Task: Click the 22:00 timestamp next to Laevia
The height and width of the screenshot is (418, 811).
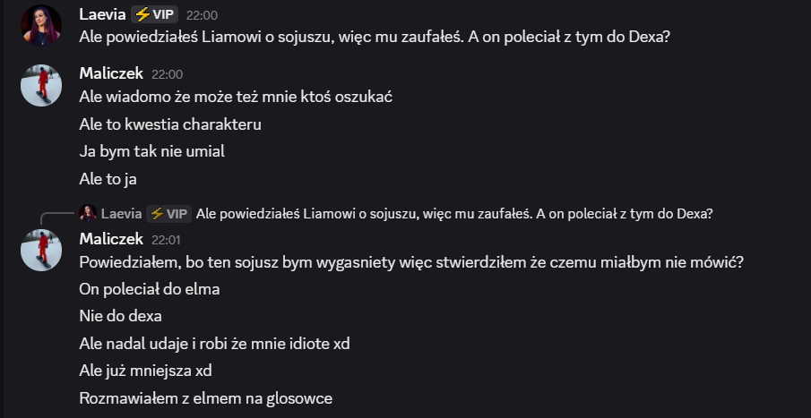Action: click(x=202, y=15)
